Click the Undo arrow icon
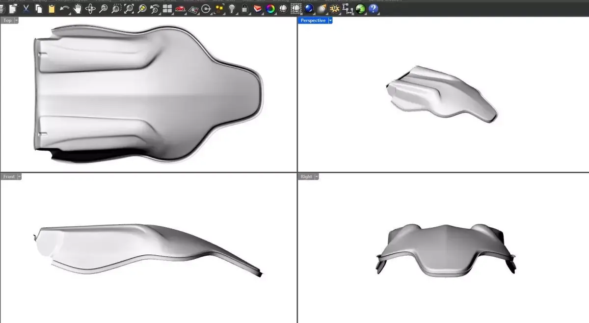 pos(63,8)
